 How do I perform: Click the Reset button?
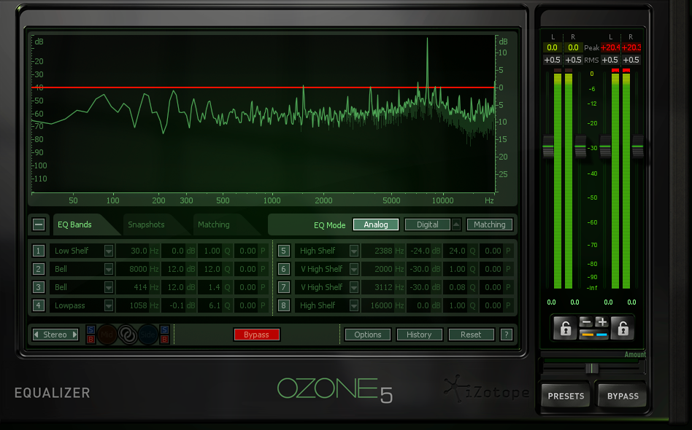pyautogui.click(x=471, y=335)
